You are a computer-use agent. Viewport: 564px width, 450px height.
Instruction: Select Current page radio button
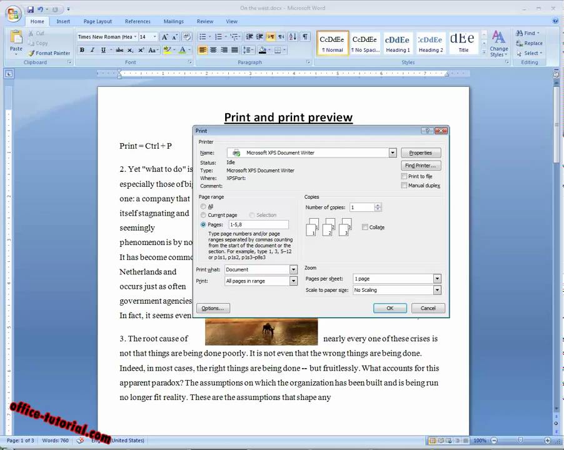click(203, 215)
